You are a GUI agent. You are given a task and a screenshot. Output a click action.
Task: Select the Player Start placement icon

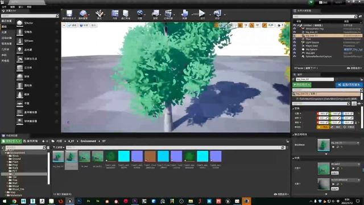pyautogui.click(x=20, y=59)
